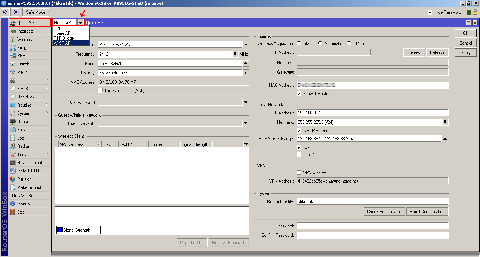The width and height of the screenshot is (480, 257).
Task: Click the Safe Mode button
Action: click(36, 12)
